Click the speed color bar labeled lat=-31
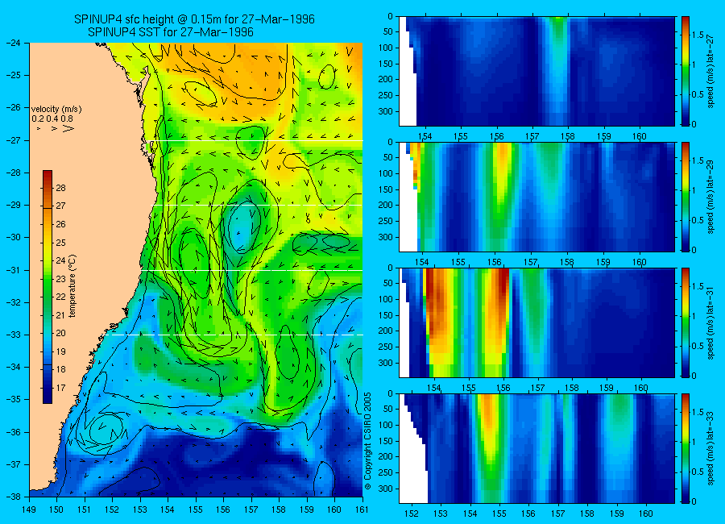Screen dimensions: 725x524 pyautogui.click(x=686, y=322)
